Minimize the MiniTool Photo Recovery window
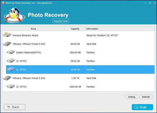The width and height of the screenshot is (157, 113). pos(145,3)
